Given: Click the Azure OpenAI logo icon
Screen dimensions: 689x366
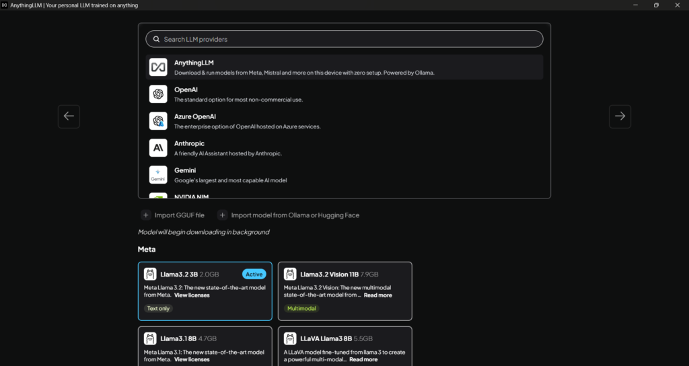Looking at the screenshot, I should [x=158, y=121].
